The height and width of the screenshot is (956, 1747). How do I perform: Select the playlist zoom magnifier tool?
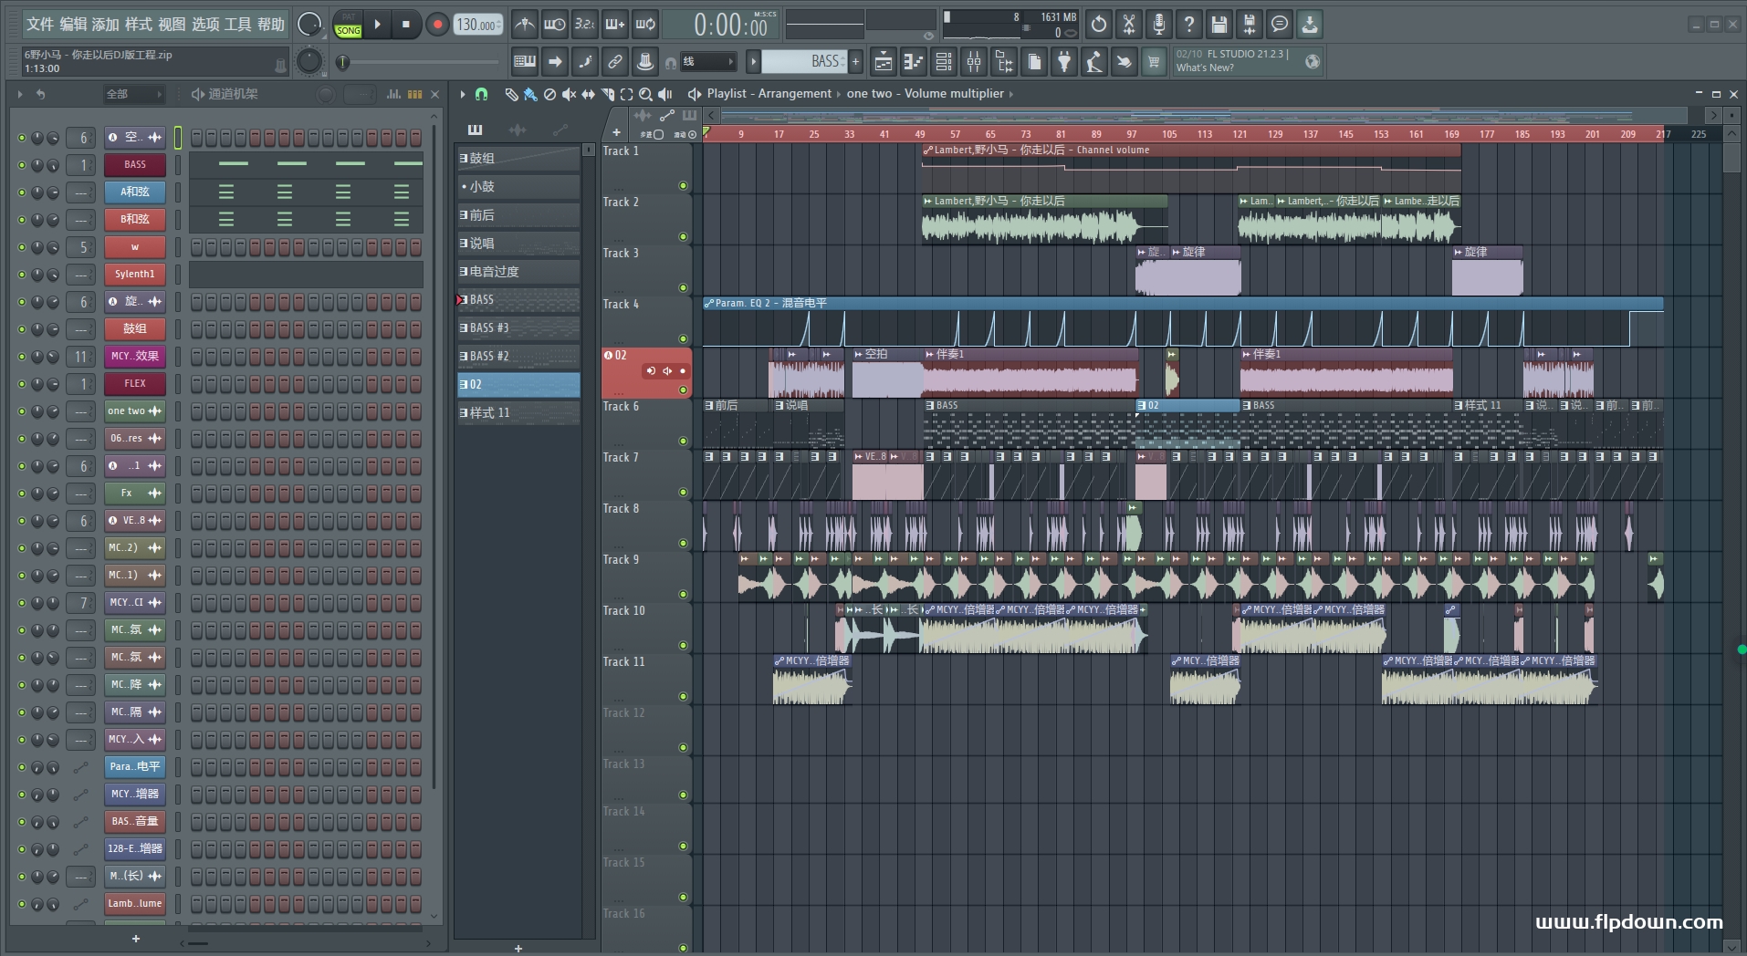pos(645,94)
